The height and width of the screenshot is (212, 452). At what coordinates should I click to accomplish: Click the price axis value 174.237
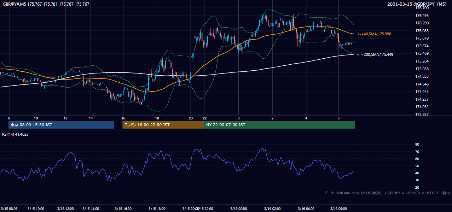coord(422,99)
